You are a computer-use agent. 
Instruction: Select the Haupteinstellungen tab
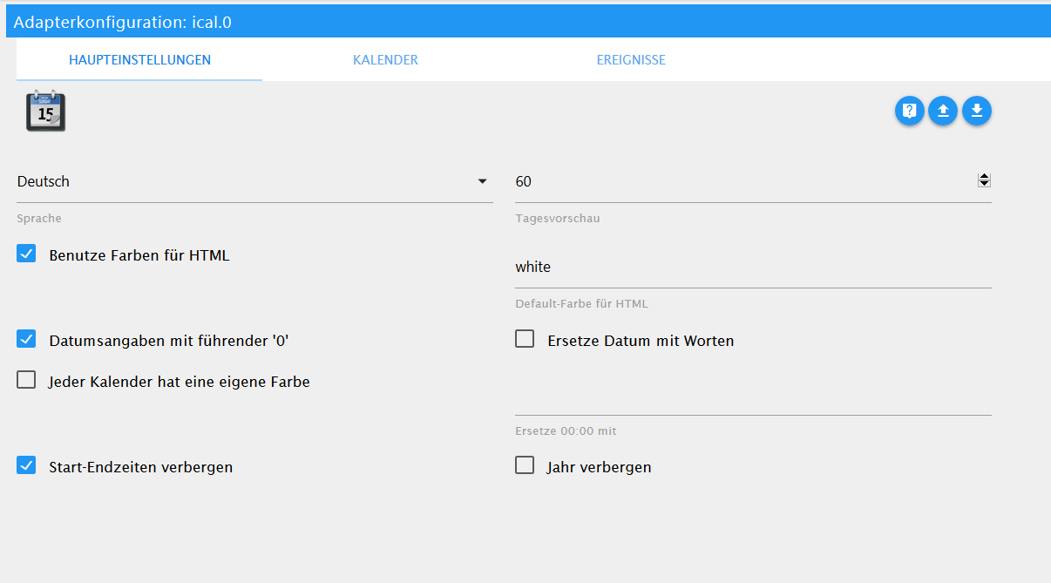click(x=139, y=60)
